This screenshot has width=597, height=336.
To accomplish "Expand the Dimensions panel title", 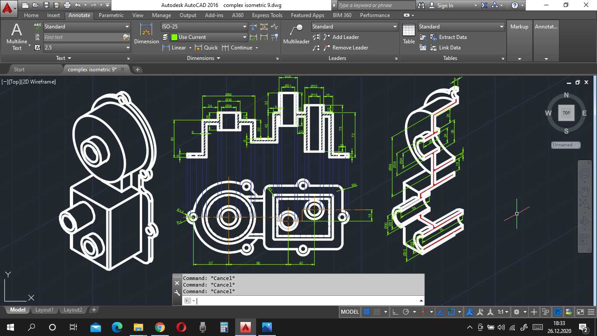I will click(204, 58).
